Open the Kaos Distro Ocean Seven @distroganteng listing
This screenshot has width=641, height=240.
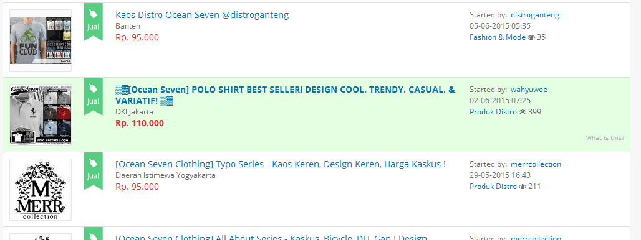tap(203, 16)
